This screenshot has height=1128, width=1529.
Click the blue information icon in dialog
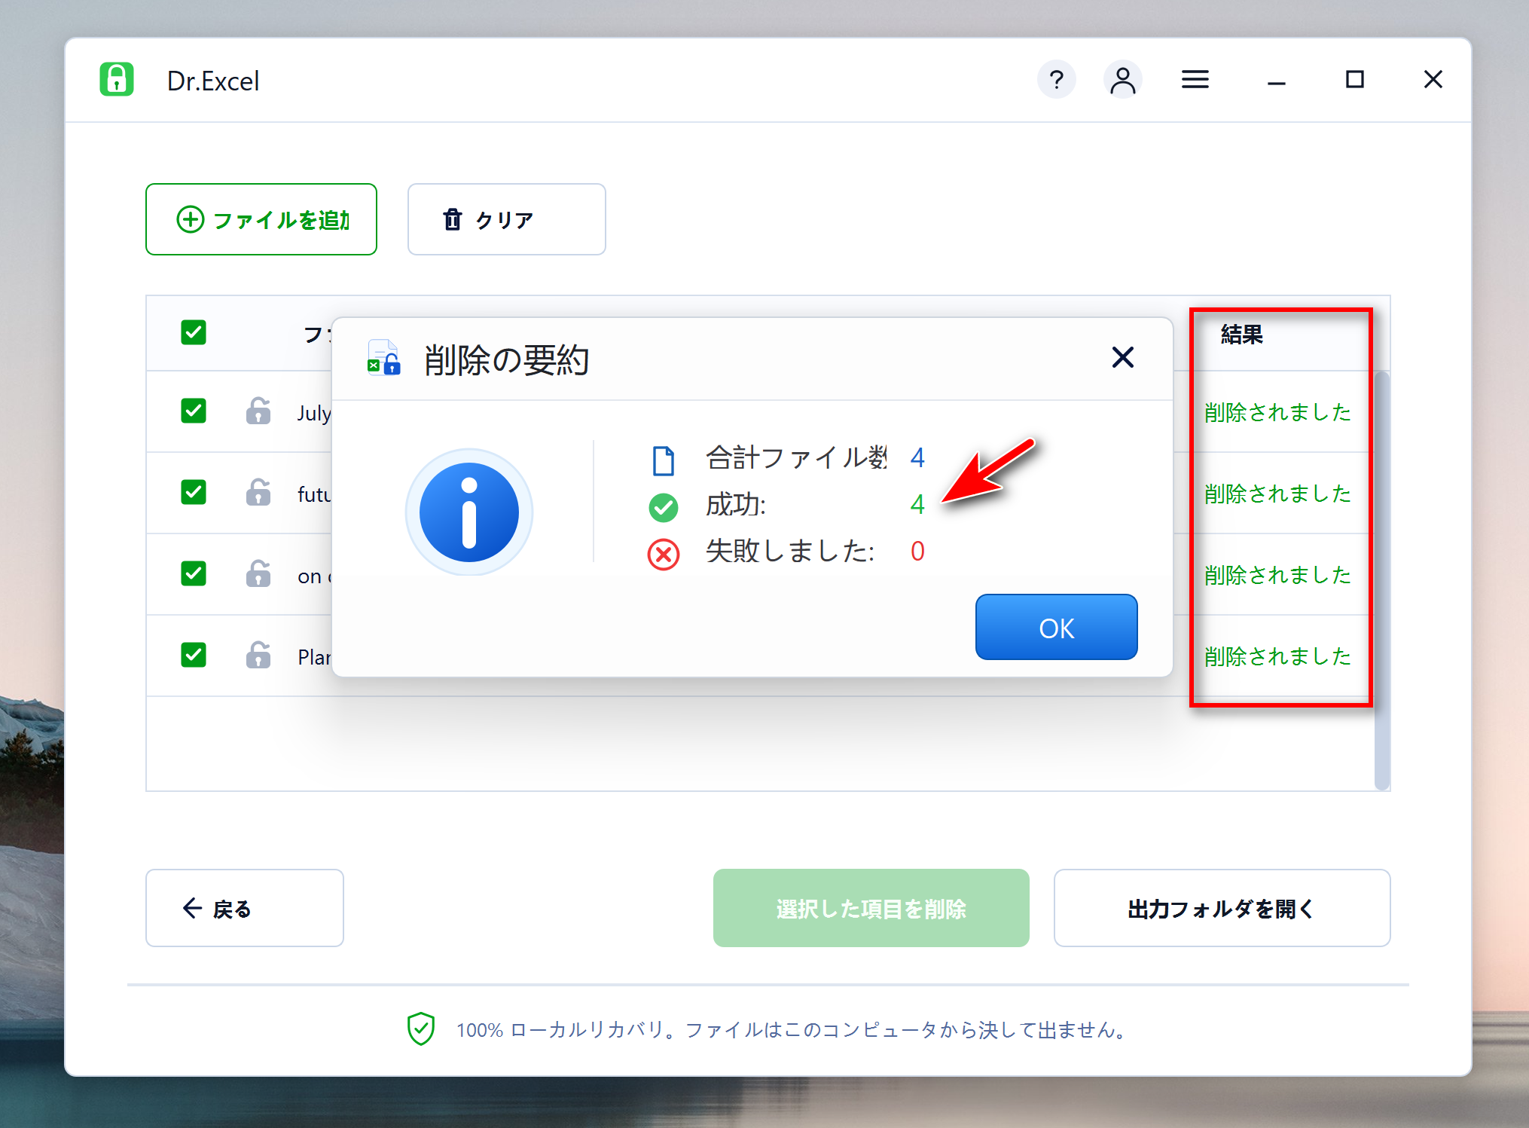[x=468, y=512]
